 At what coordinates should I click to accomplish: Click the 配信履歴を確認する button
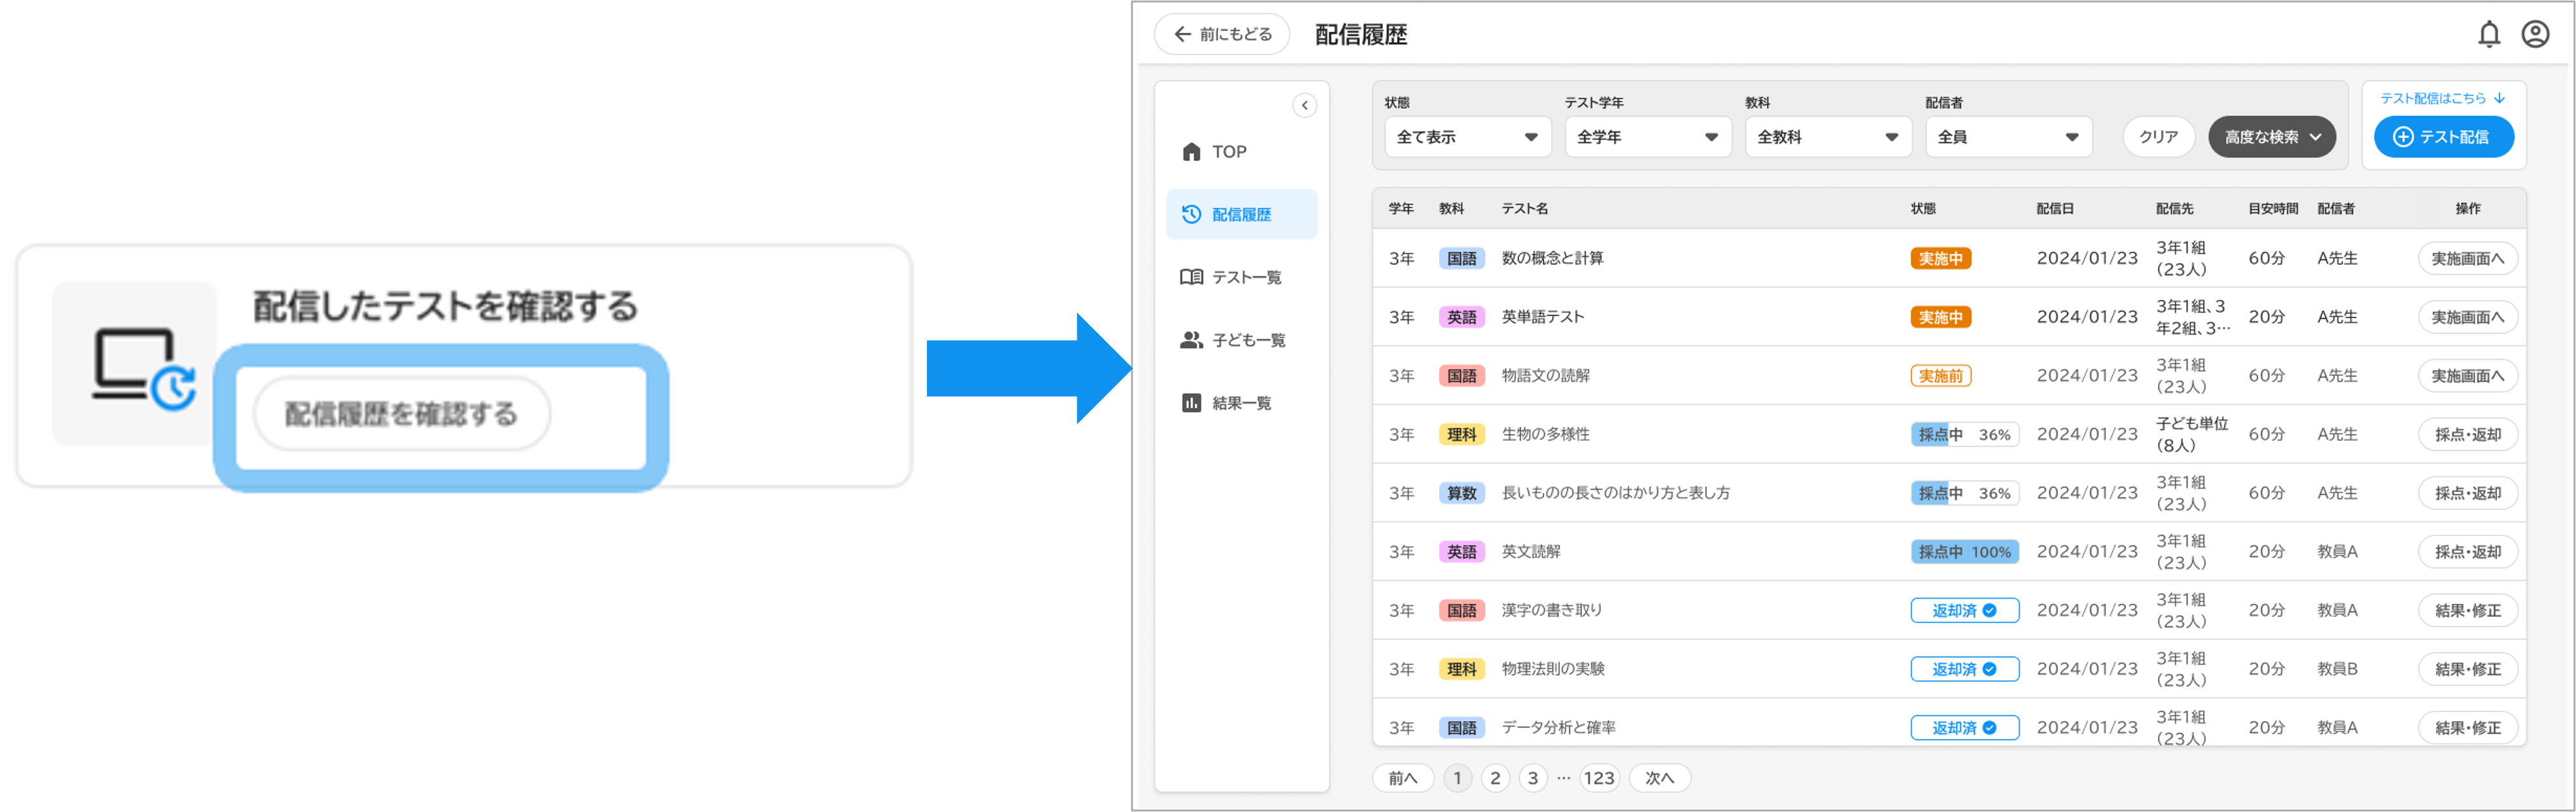[401, 414]
